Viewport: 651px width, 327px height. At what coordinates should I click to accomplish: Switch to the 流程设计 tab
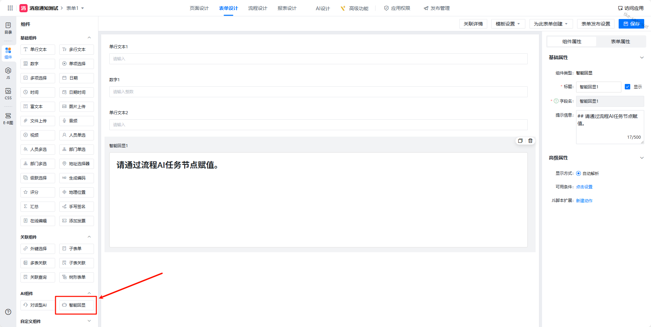pos(257,8)
